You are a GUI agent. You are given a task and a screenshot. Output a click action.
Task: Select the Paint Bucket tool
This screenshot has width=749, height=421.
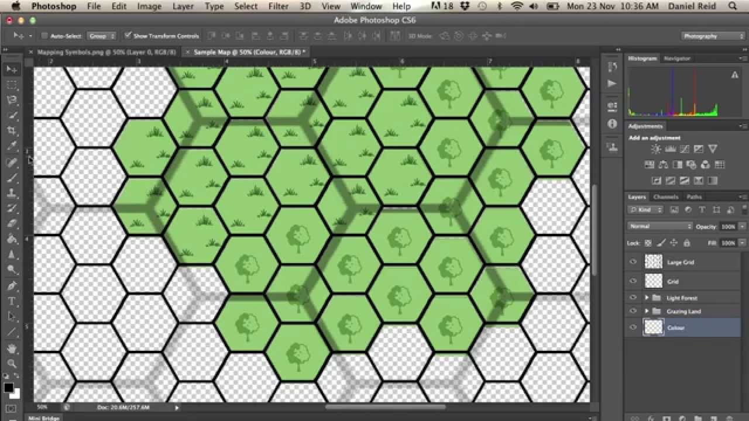(12, 239)
